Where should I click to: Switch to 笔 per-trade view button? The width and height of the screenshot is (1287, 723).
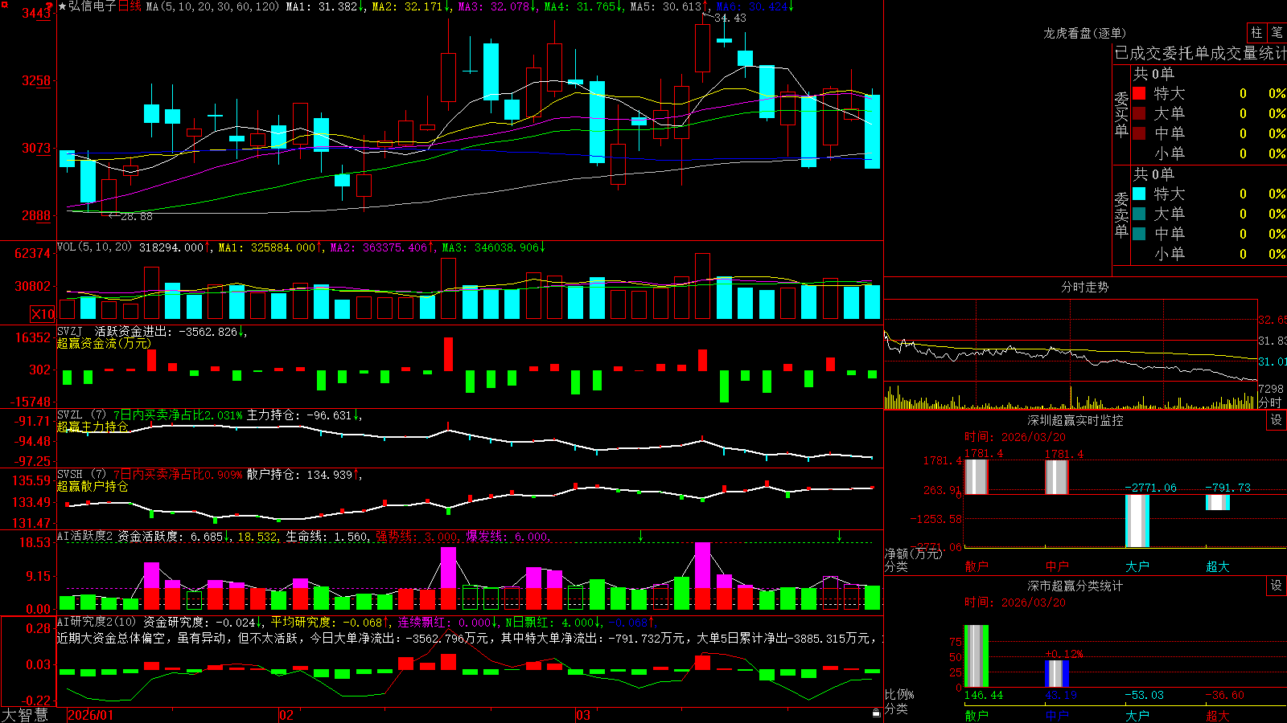click(1277, 32)
